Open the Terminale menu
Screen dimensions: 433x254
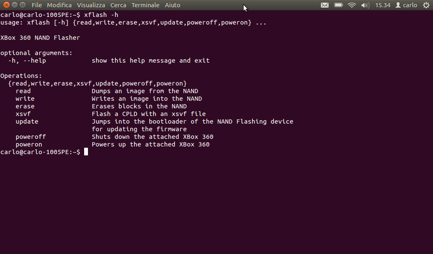(x=145, y=5)
